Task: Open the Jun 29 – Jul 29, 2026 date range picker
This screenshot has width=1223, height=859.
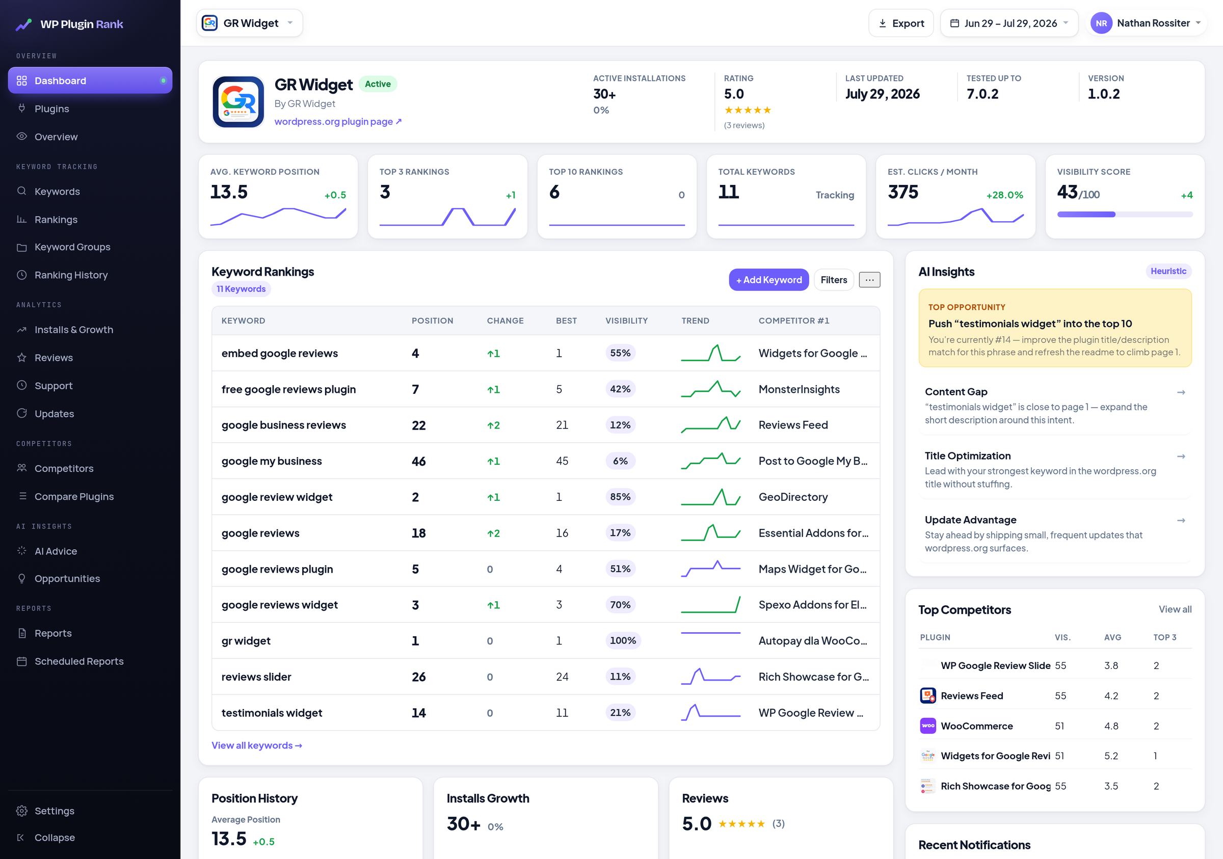Action: 1009,23
